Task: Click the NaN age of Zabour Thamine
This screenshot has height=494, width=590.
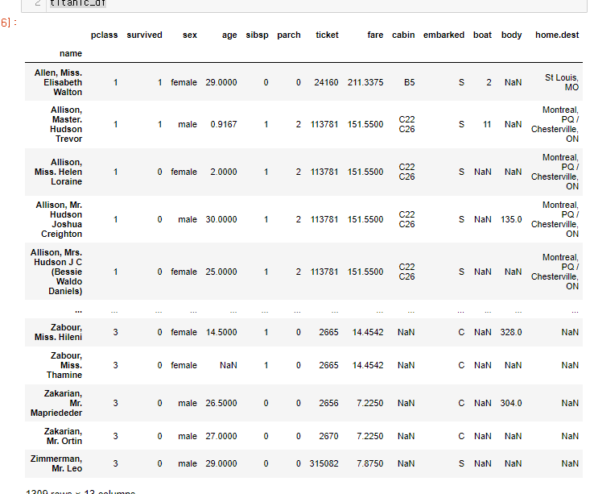Action: pos(229,365)
